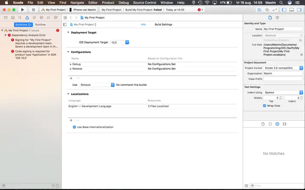Collapse the Localizations section
305x190 pixels.
[68, 94]
